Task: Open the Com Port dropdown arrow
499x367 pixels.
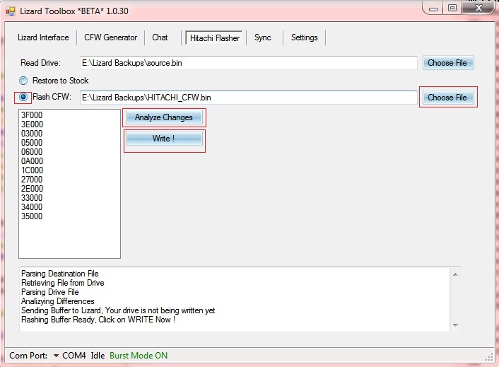Action: [56, 356]
